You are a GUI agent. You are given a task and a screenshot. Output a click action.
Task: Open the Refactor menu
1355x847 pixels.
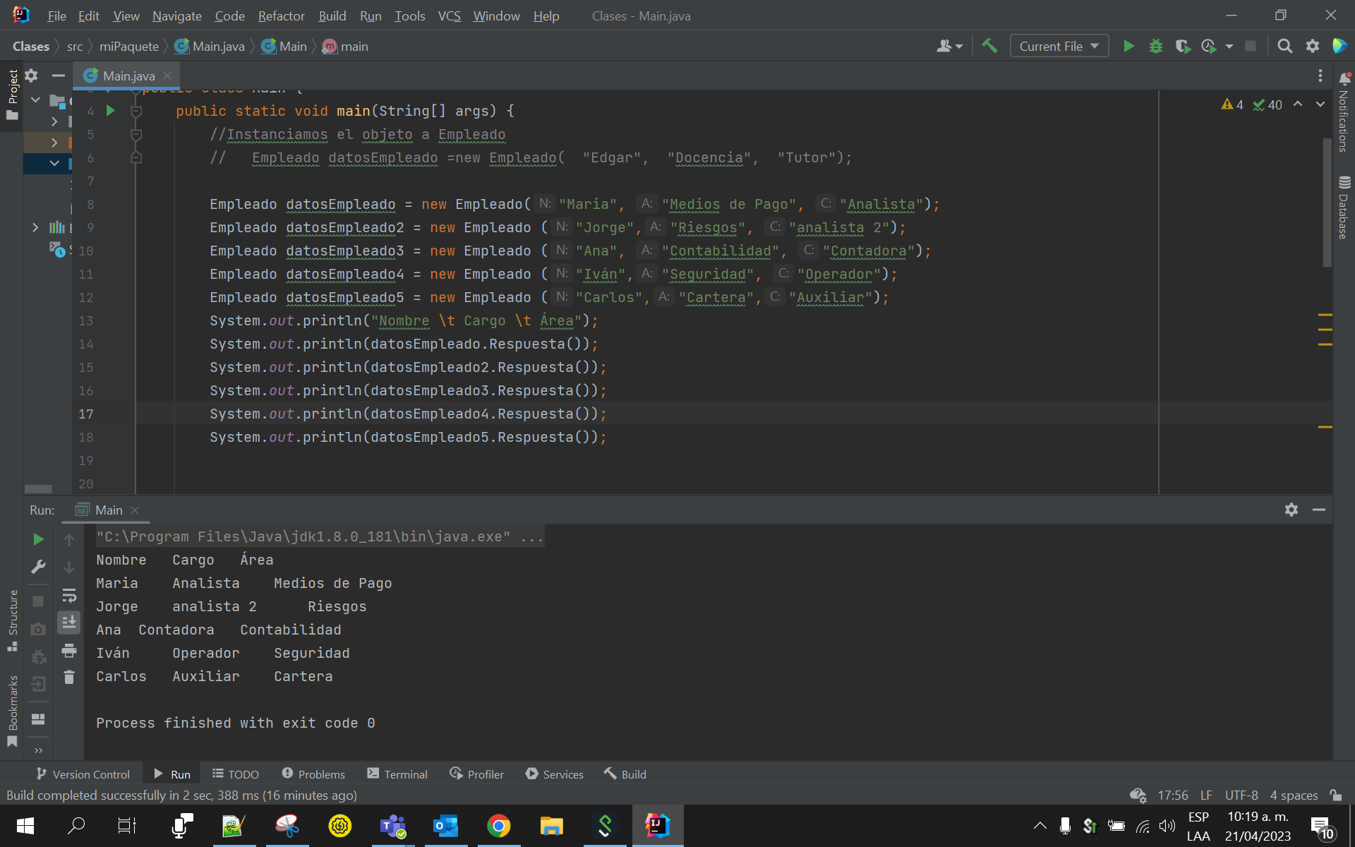[x=281, y=16]
